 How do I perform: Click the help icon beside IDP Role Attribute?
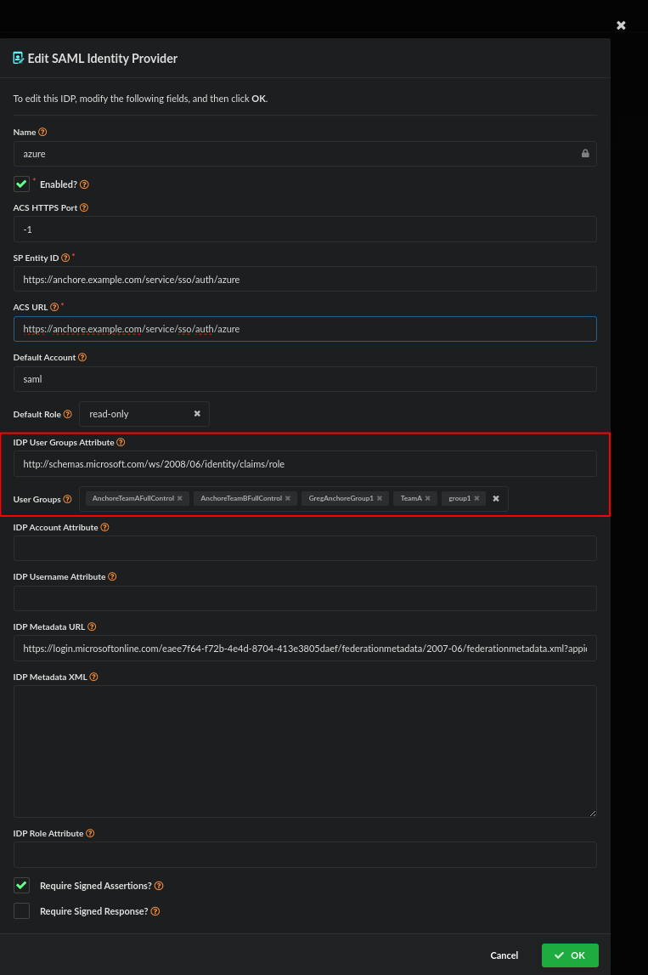92,833
